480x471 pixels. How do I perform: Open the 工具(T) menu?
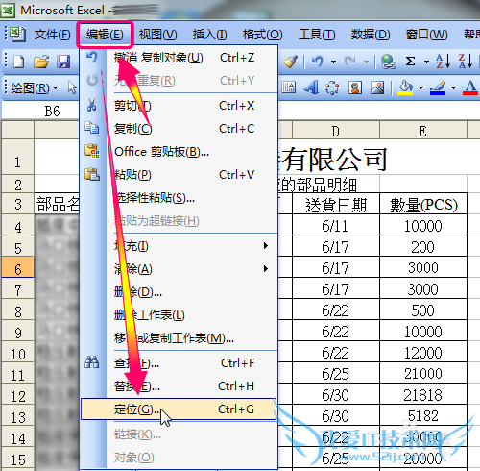pyautogui.click(x=317, y=35)
